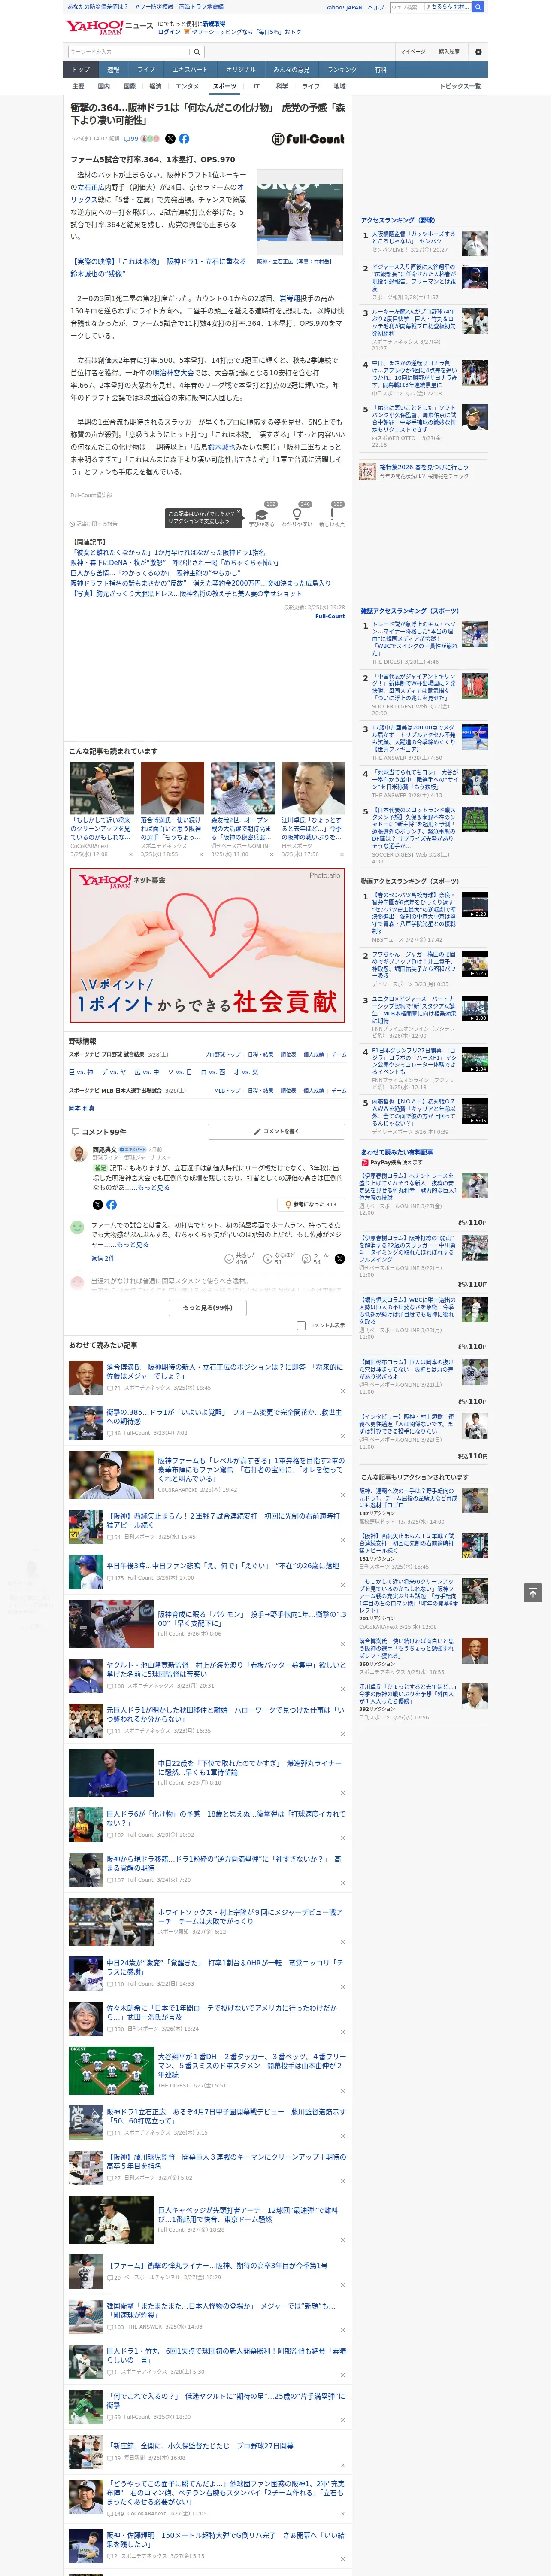The image size is (551, 2576).
Task: Show replies via 返信 2件
Action: (x=103, y=1257)
